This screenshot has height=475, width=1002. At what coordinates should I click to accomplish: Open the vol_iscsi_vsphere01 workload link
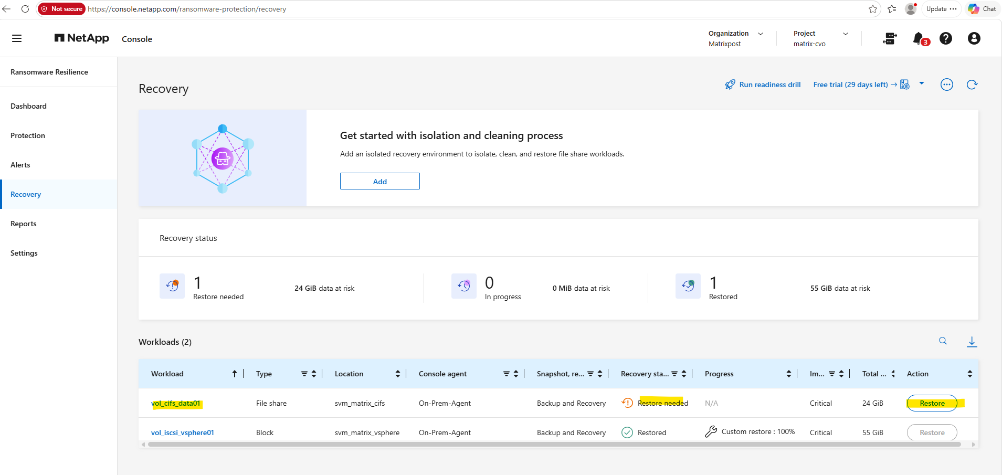click(183, 432)
